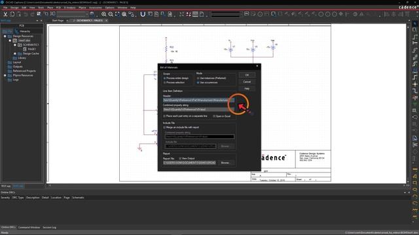Screen dimensions: 419x235
Task: Click the Redo arrow icon
Action: coord(32,14)
